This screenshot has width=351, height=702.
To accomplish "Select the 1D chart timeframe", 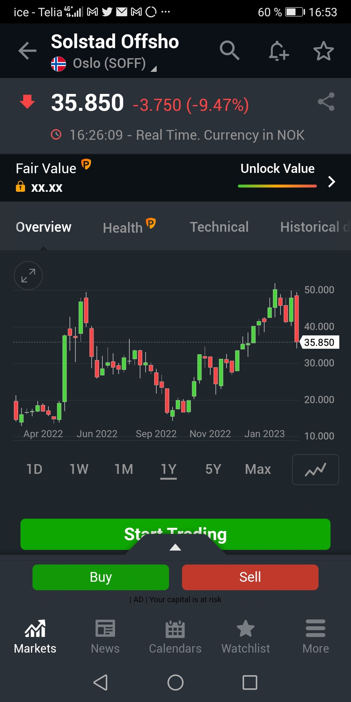I will pos(34,469).
